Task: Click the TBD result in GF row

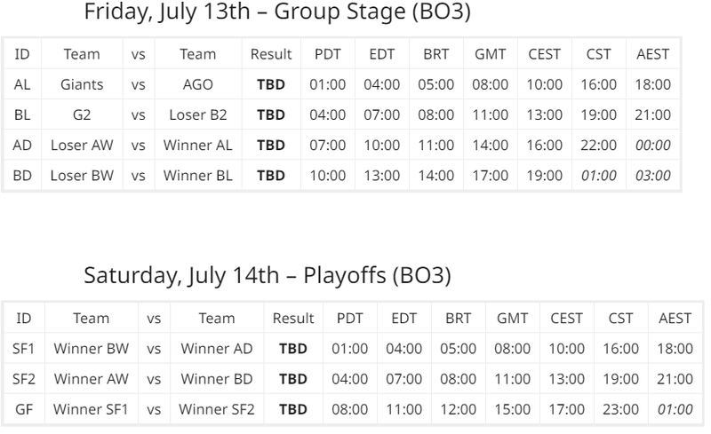Action: pos(293,409)
